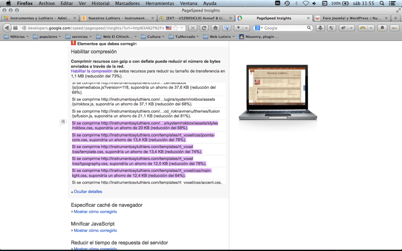Open the Editar menu
This screenshot has height=251, width=402.
(67, 3)
